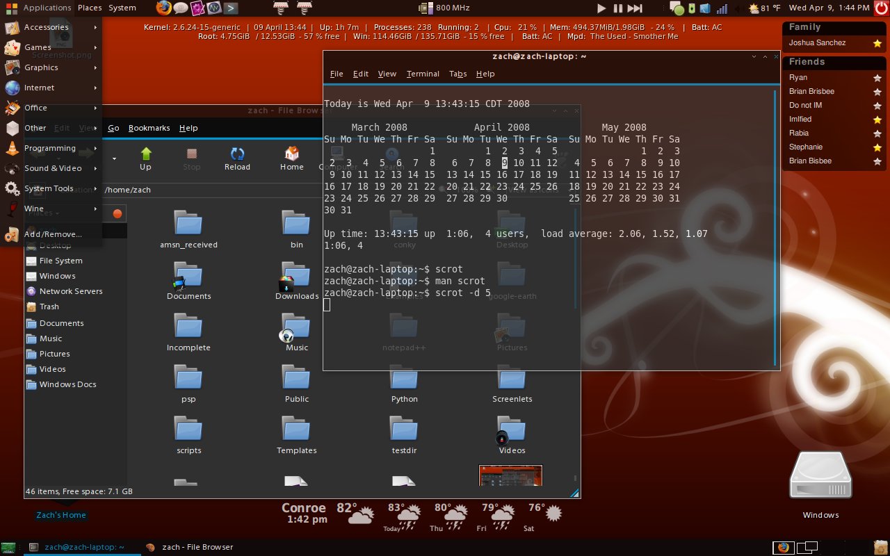Select the Public folder
The height and width of the screenshot is (556, 890).
point(297,383)
